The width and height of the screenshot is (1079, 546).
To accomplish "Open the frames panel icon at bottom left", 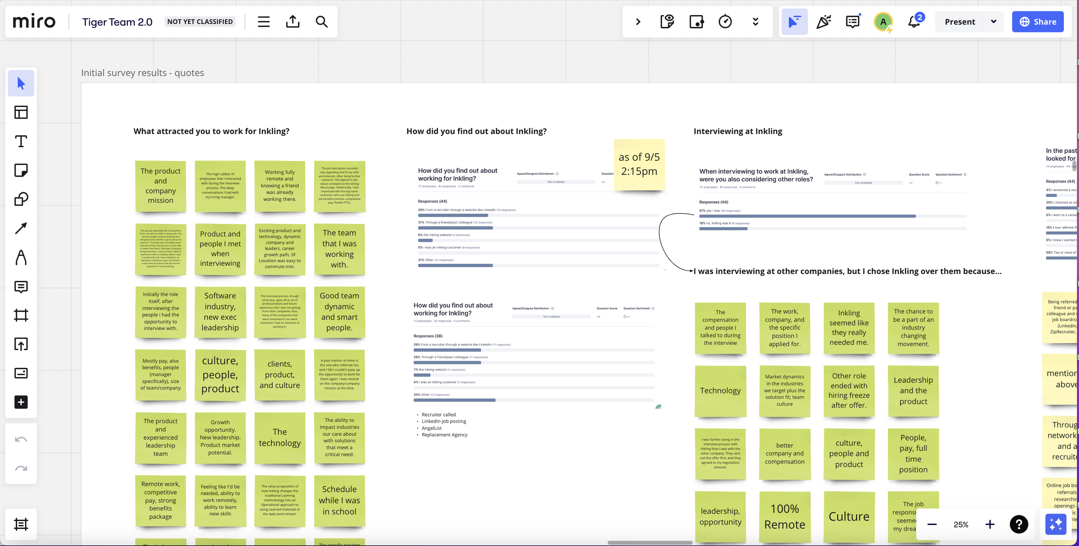I will (x=21, y=524).
